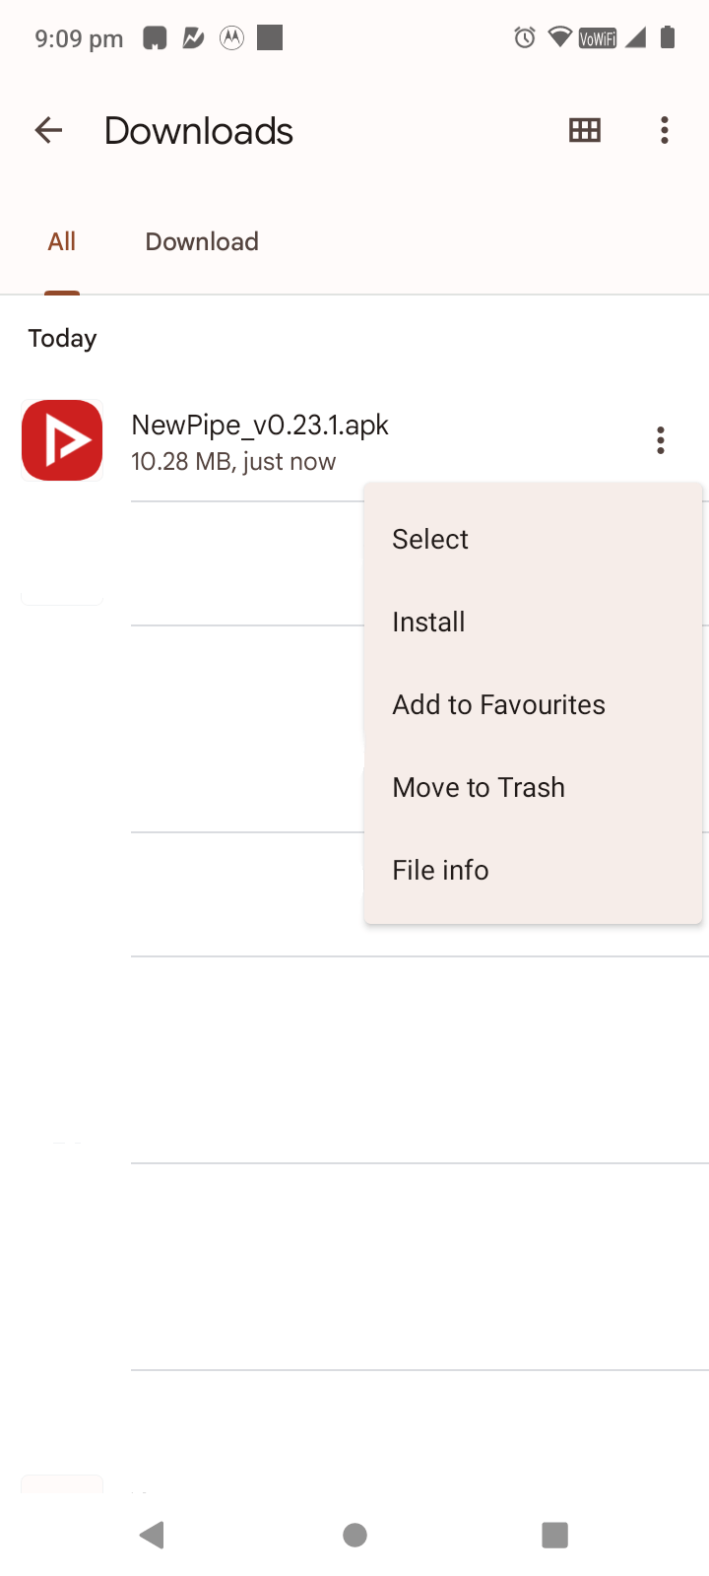Choose Select from the context menu
Image resolution: width=709 pixels, height=1576 pixels.
click(430, 539)
